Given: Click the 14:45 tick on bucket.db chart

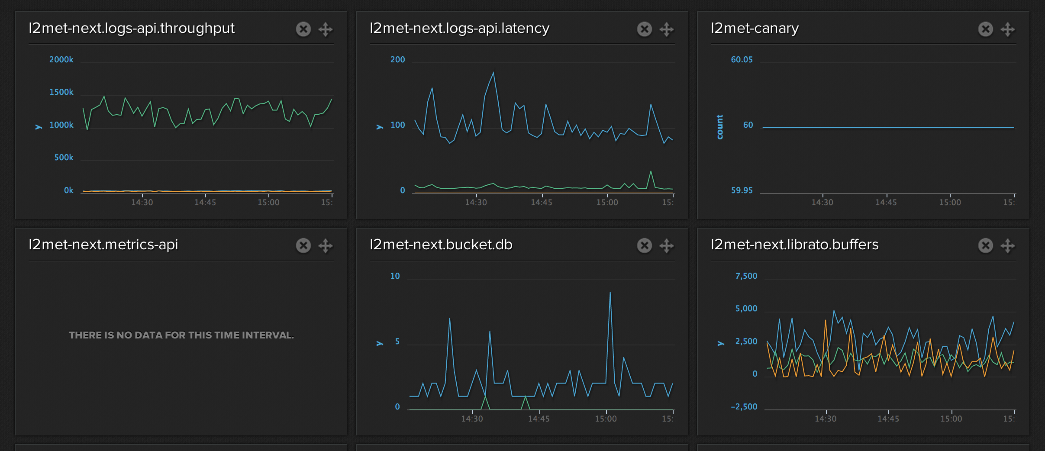Looking at the screenshot, I should click(x=539, y=419).
